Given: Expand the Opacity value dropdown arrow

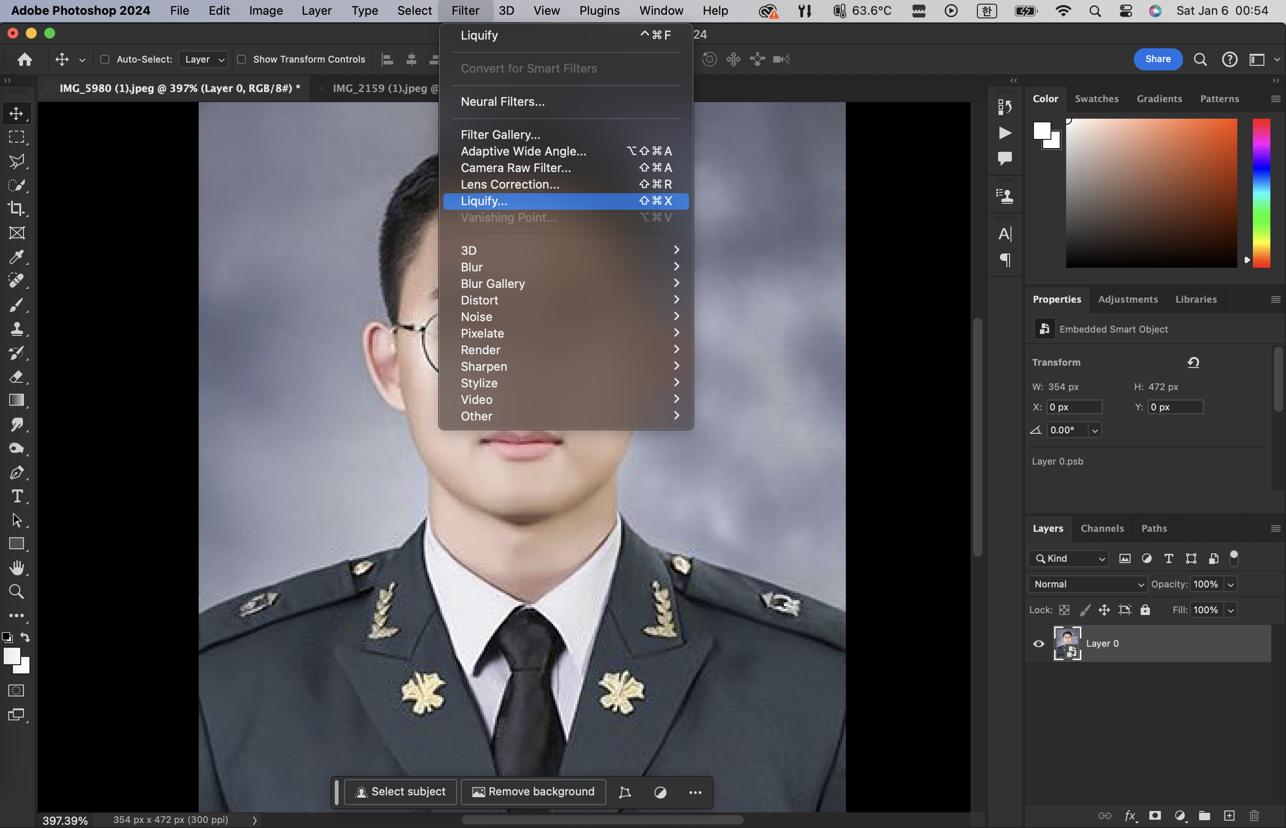Looking at the screenshot, I should tap(1231, 584).
